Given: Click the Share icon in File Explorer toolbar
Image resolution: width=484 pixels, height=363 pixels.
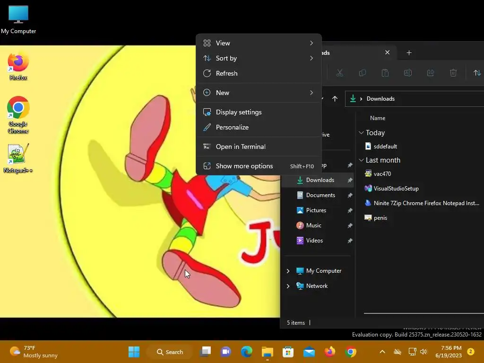Looking at the screenshot, I should pos(431,73).
